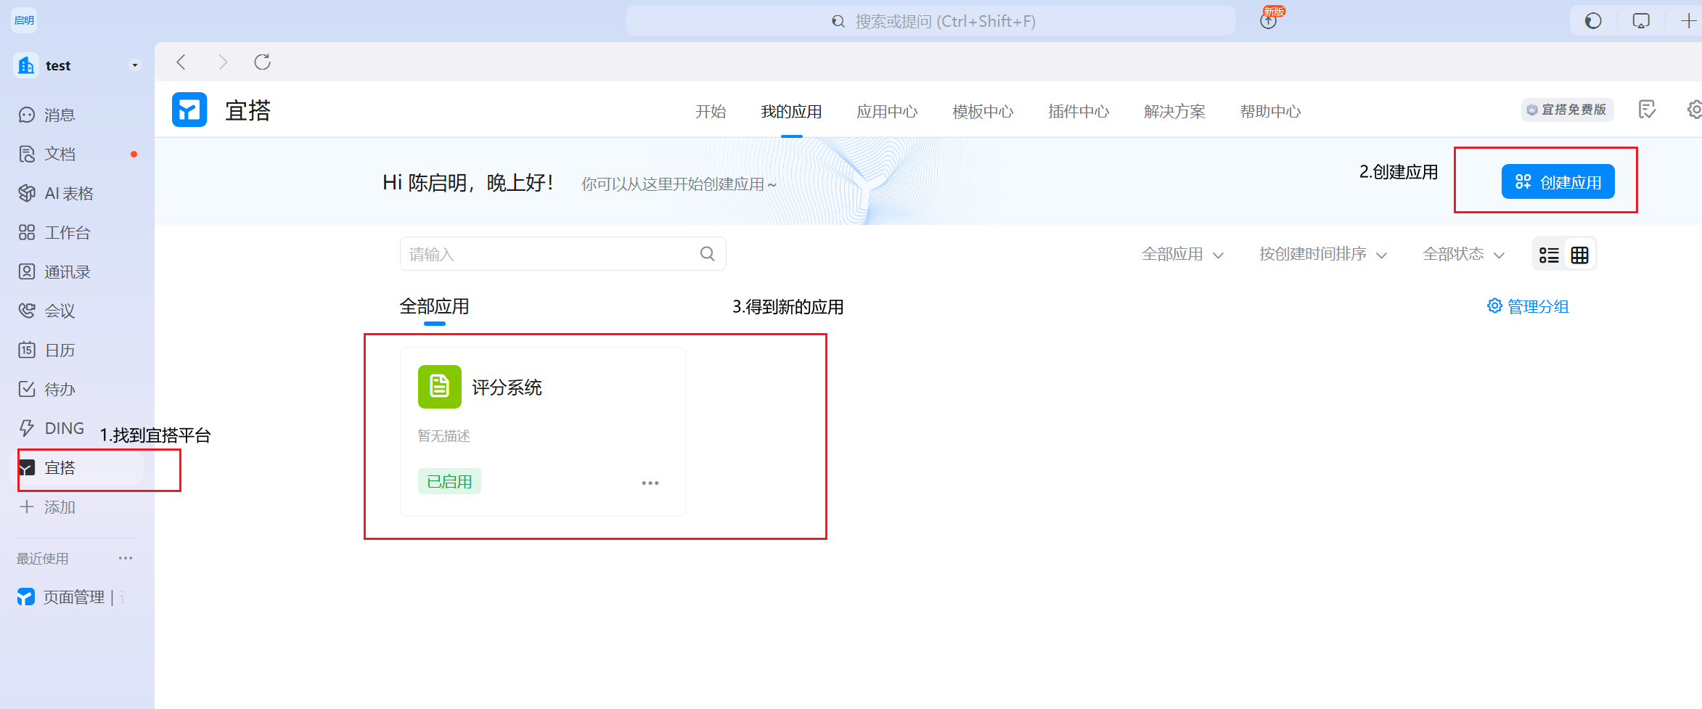Switch to the 模板中心 tab
Viewport: 1702px width, 709px height.
(983, 112)
